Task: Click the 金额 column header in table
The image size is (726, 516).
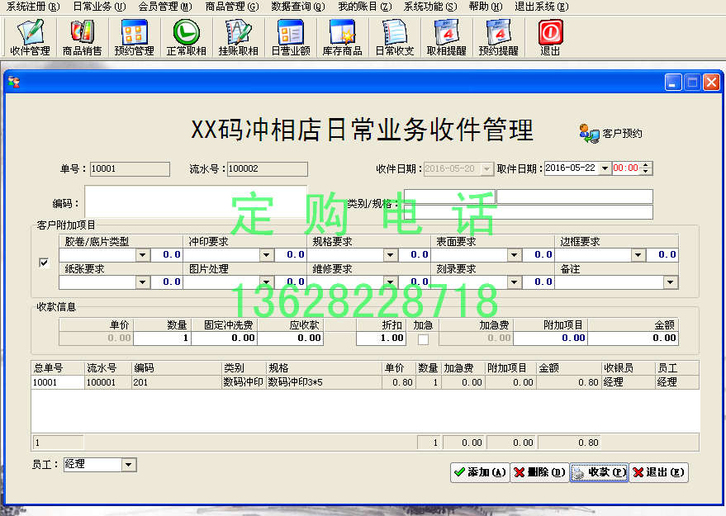Action: click(569, 368)
